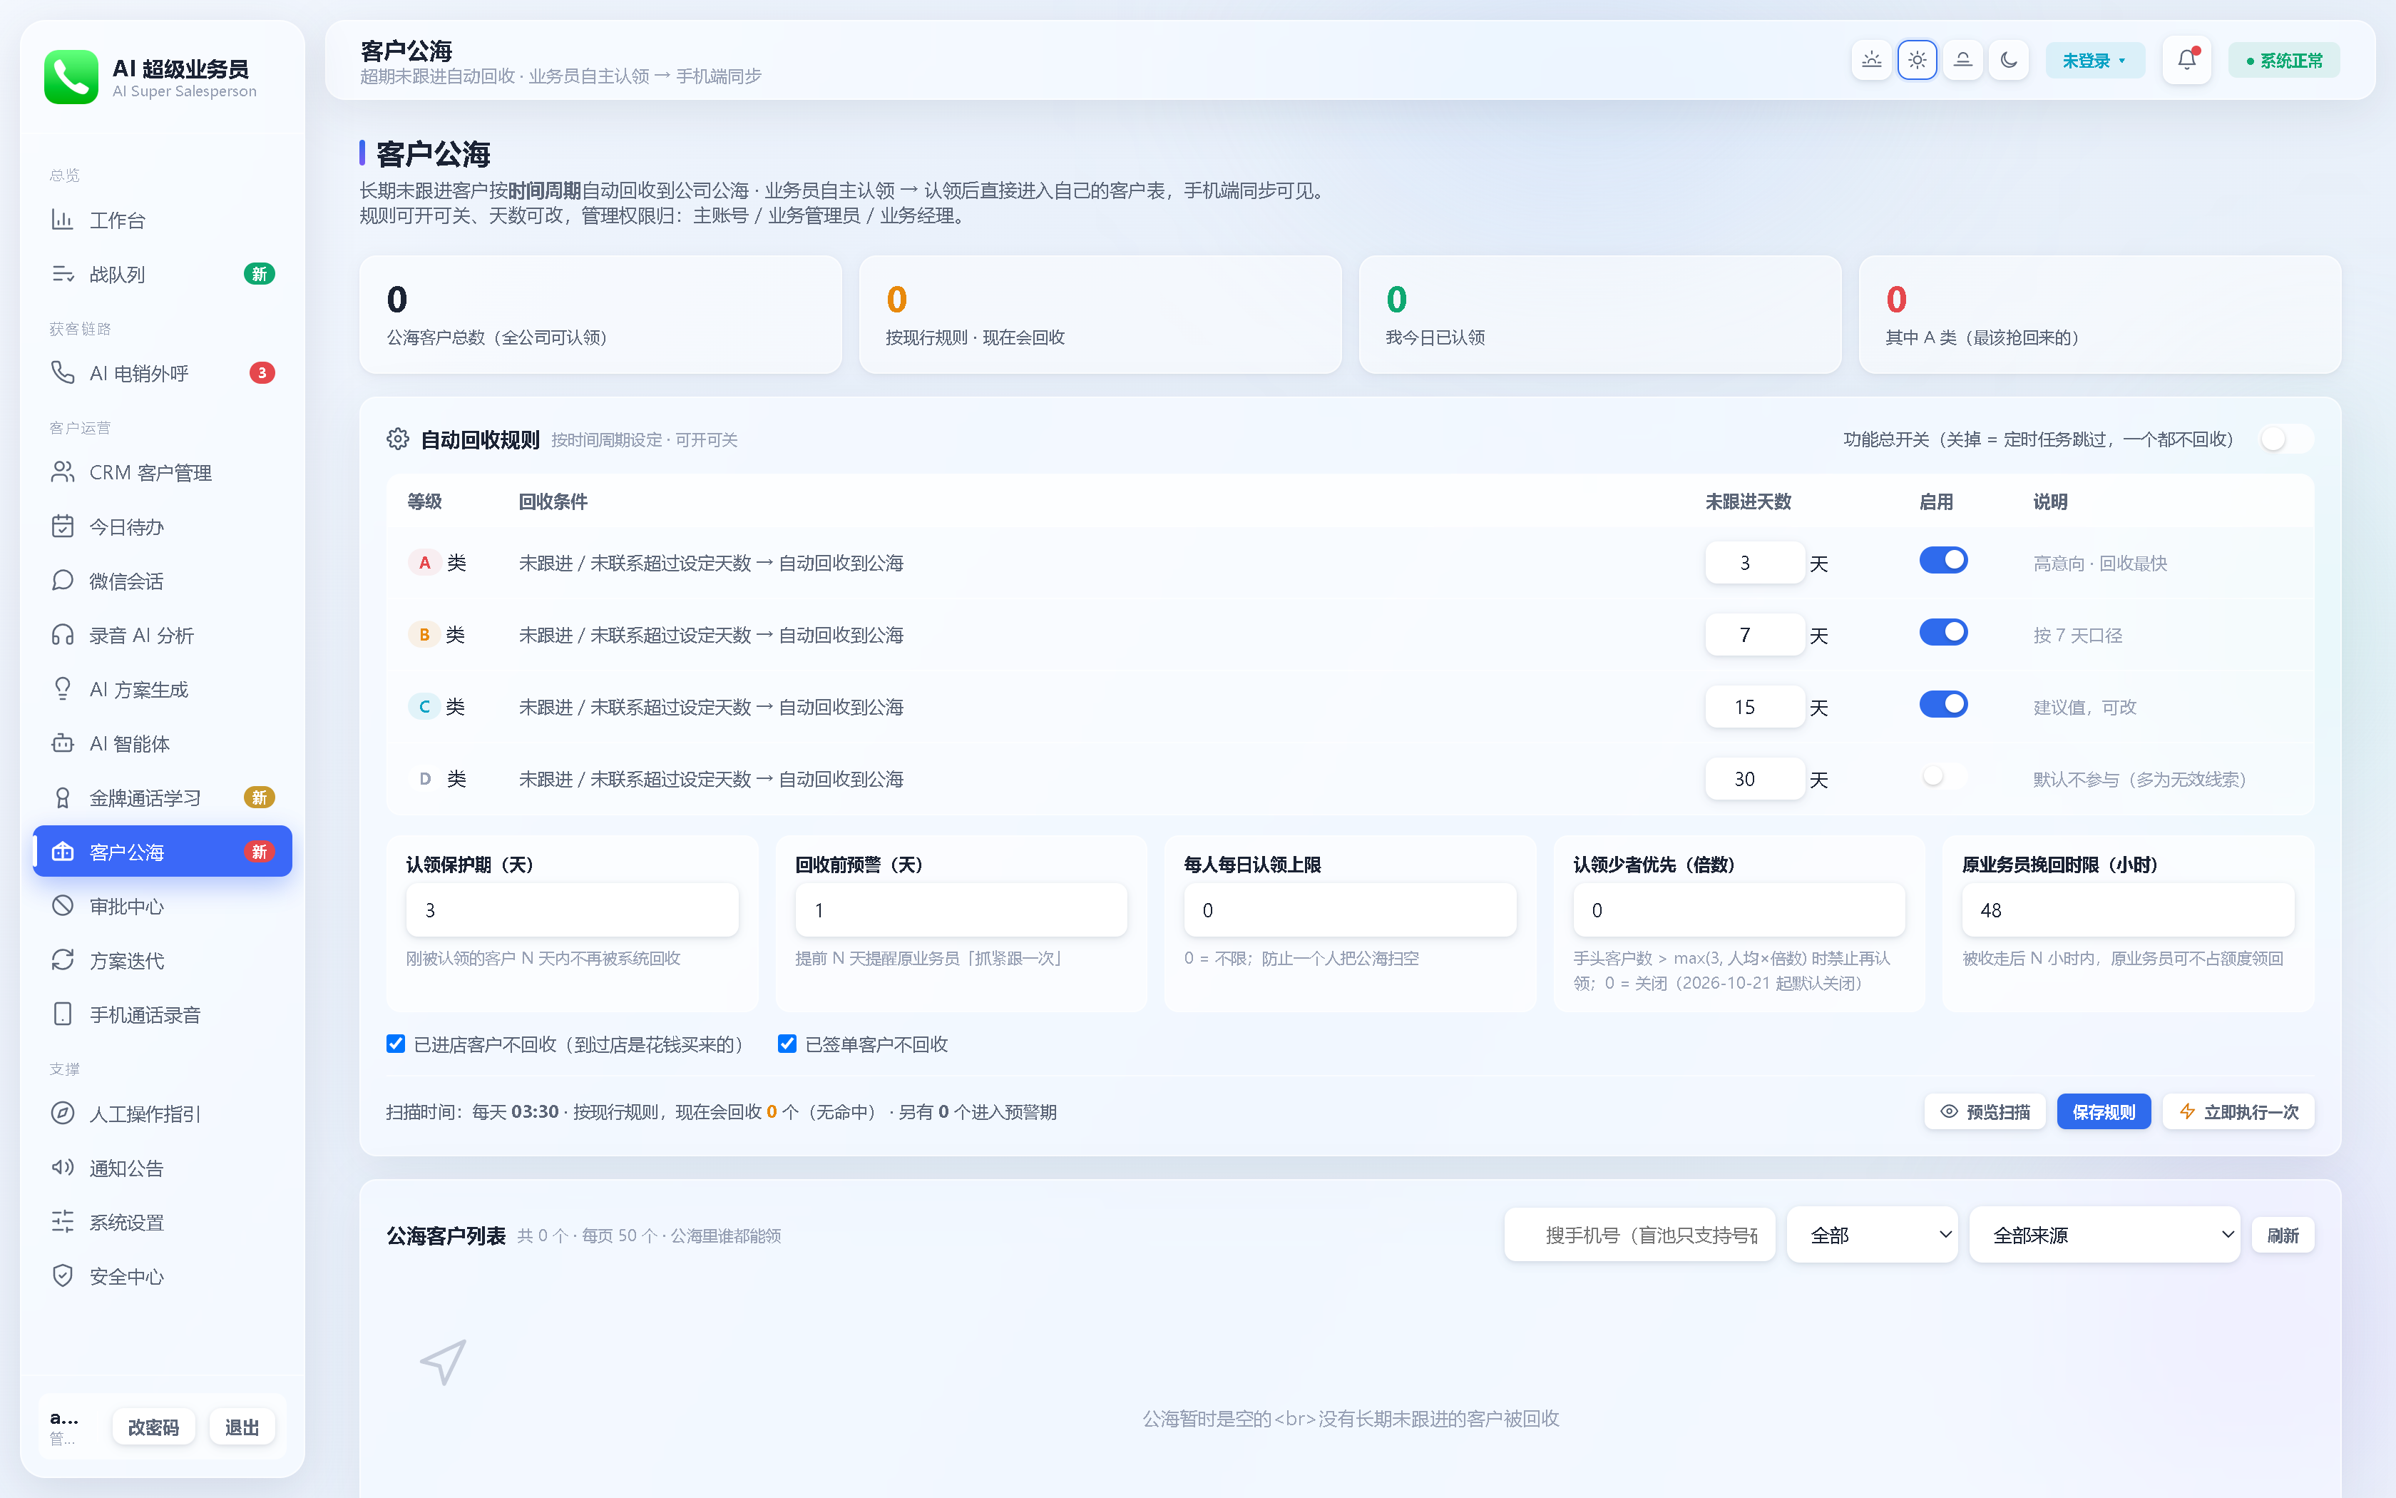The width and height of the screenshot is (2396, 1498).
Task: Click the 刷新 button
Action: coord(2283,1235)
